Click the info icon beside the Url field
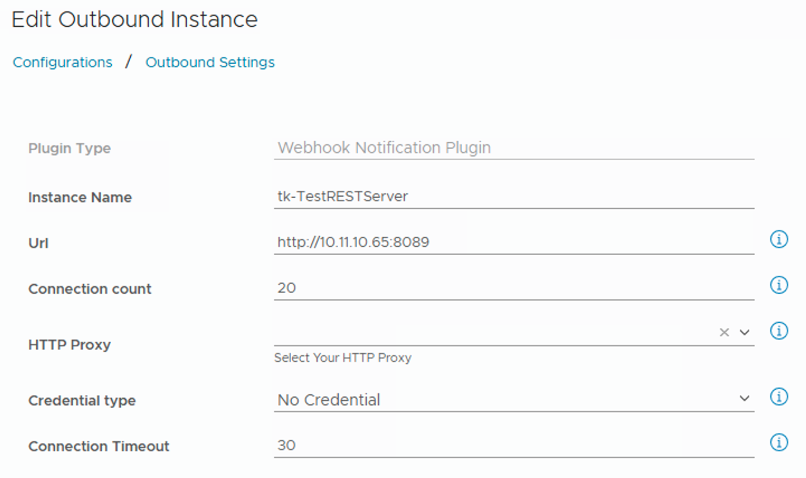This screenshot has height=478, width=806. 779,240
